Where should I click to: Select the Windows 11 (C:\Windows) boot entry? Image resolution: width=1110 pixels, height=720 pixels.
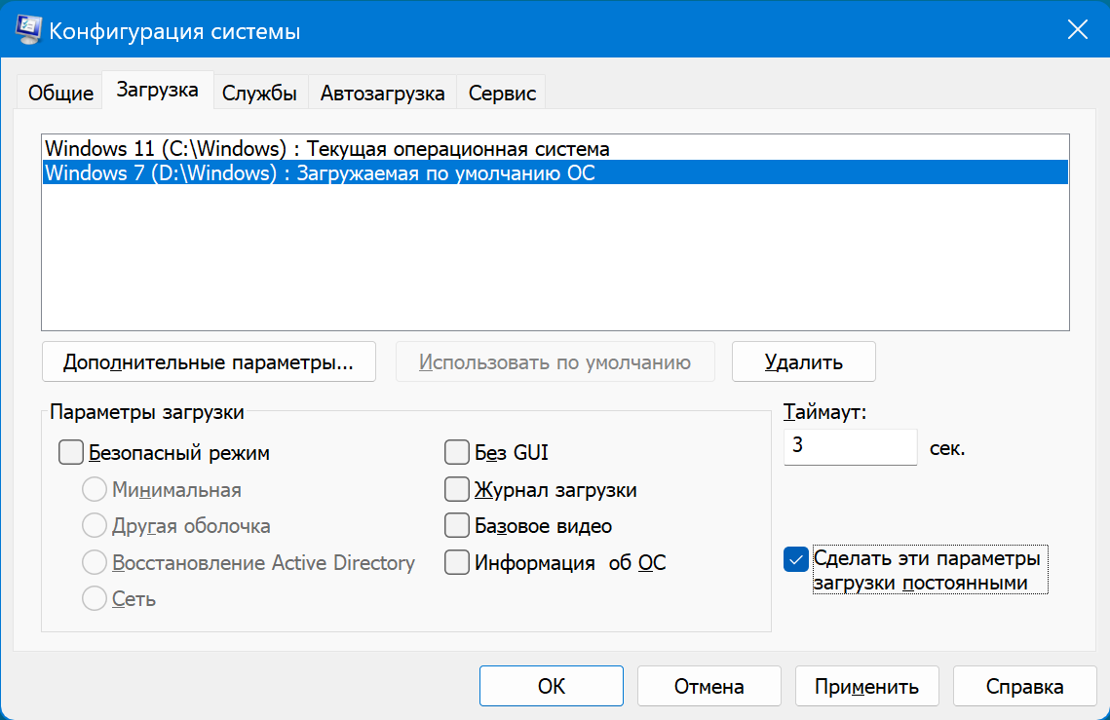pyautogui.click(x=555, y=149)
